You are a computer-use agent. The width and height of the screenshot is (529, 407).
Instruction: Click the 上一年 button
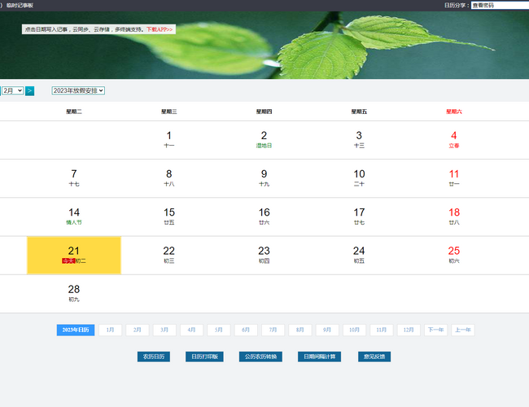[463, 330]
